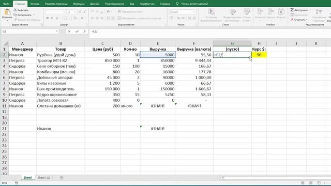This screenshot has height=186, width=331.
Task: Decrease the decimal places
Action: point(194,19)
